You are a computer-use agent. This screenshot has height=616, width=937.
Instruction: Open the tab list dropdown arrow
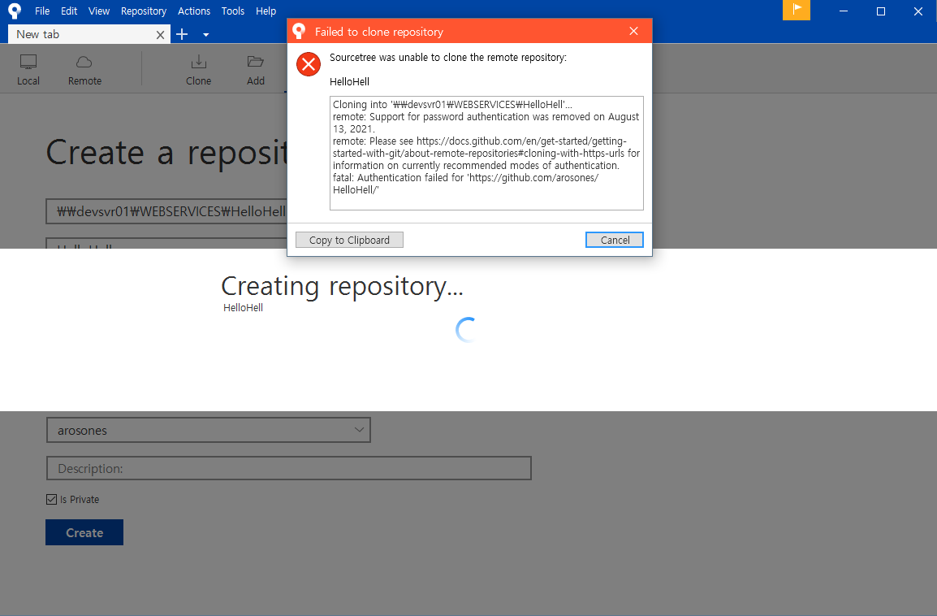tap(206, 35)
